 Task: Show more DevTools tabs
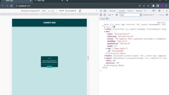(145, 11)
